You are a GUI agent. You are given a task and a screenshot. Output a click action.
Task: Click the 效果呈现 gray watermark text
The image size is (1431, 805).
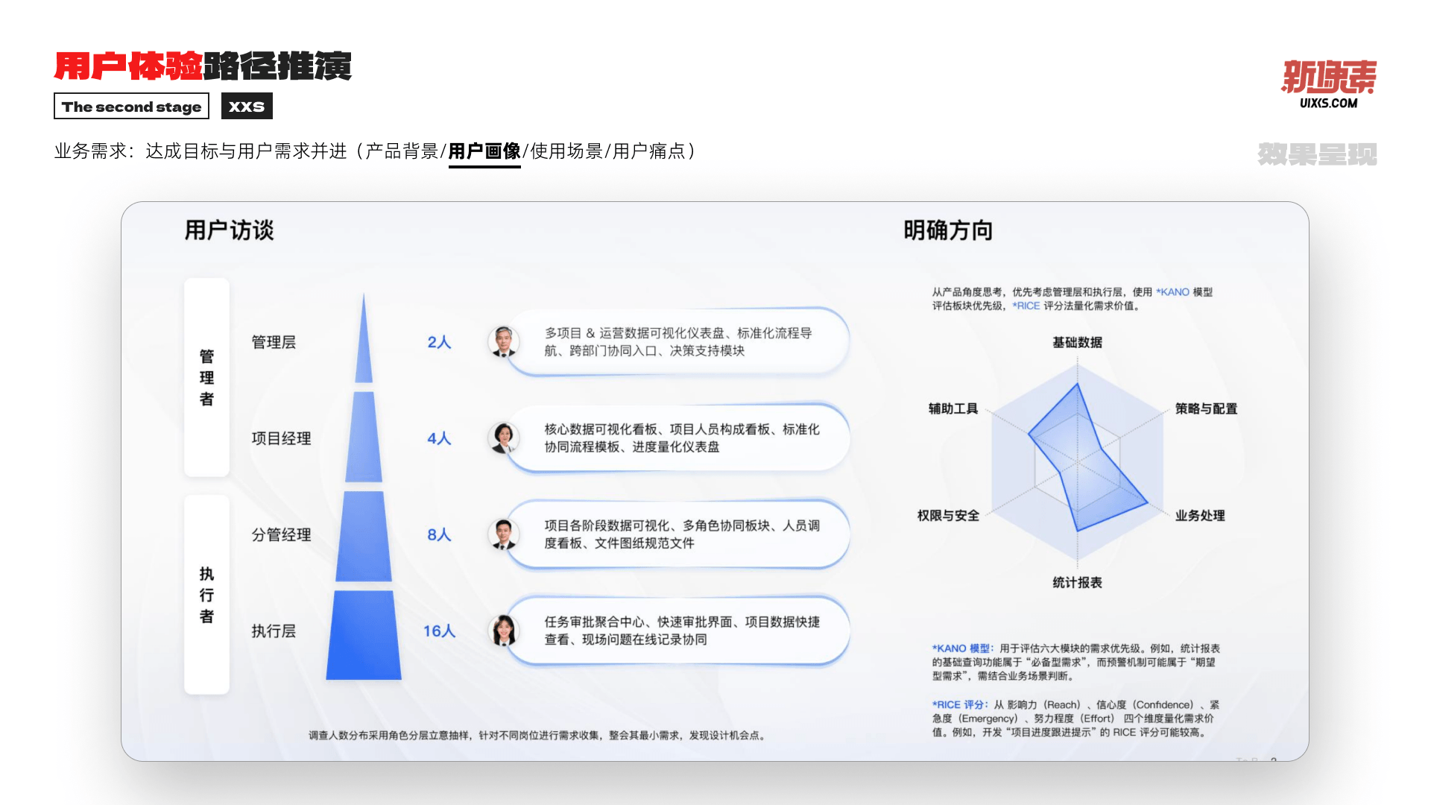coord(1317,154)
